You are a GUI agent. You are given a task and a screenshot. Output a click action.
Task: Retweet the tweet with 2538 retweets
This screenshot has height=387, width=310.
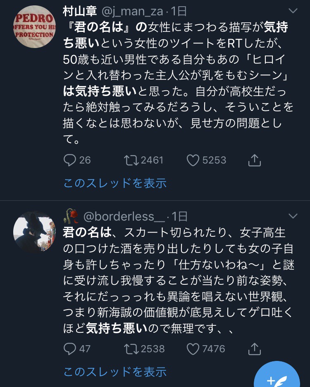pos(131,349)
